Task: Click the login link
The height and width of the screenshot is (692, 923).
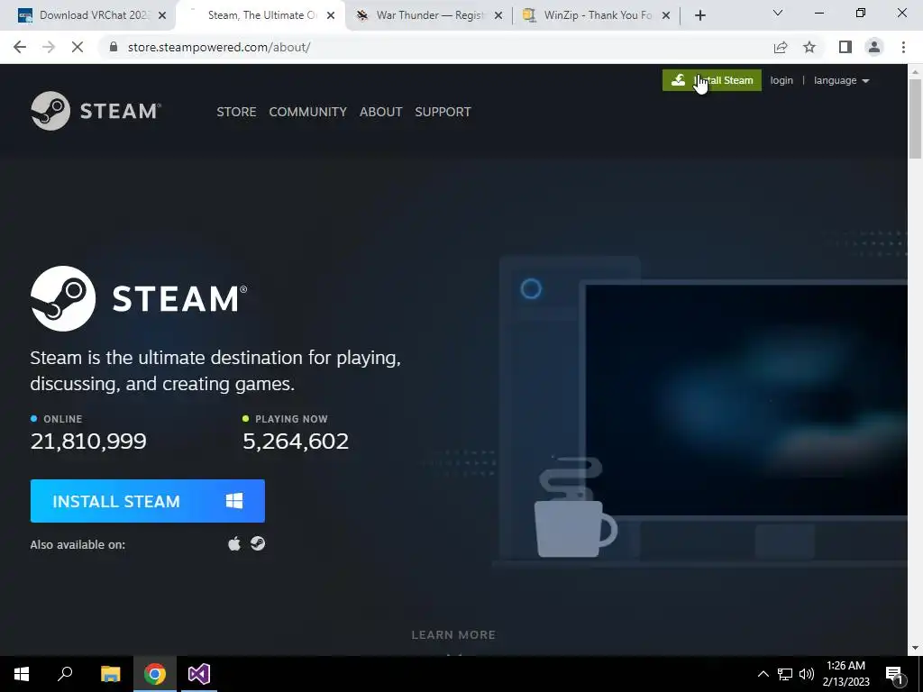Action: pos(781,80)
